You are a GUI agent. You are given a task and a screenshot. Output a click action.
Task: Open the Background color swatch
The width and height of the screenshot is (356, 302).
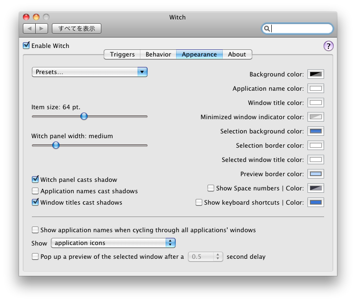pos(316,74)
